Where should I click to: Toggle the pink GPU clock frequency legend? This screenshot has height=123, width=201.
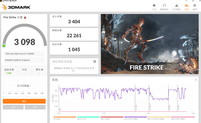click(x=183, y=118)
